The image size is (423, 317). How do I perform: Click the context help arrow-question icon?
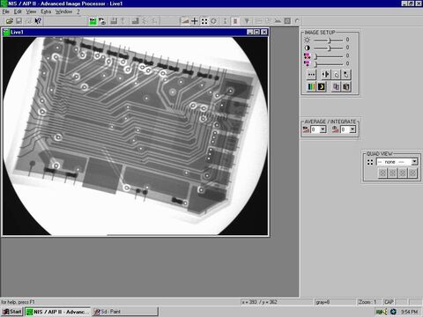click(38, 21)
